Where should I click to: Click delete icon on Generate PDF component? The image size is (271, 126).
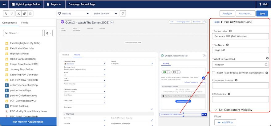(205, 114)
